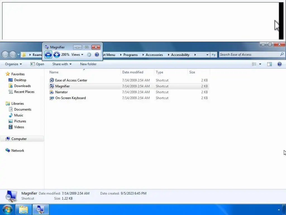Expand the arrow after Accessibility breadcrumb

[195, 55]
